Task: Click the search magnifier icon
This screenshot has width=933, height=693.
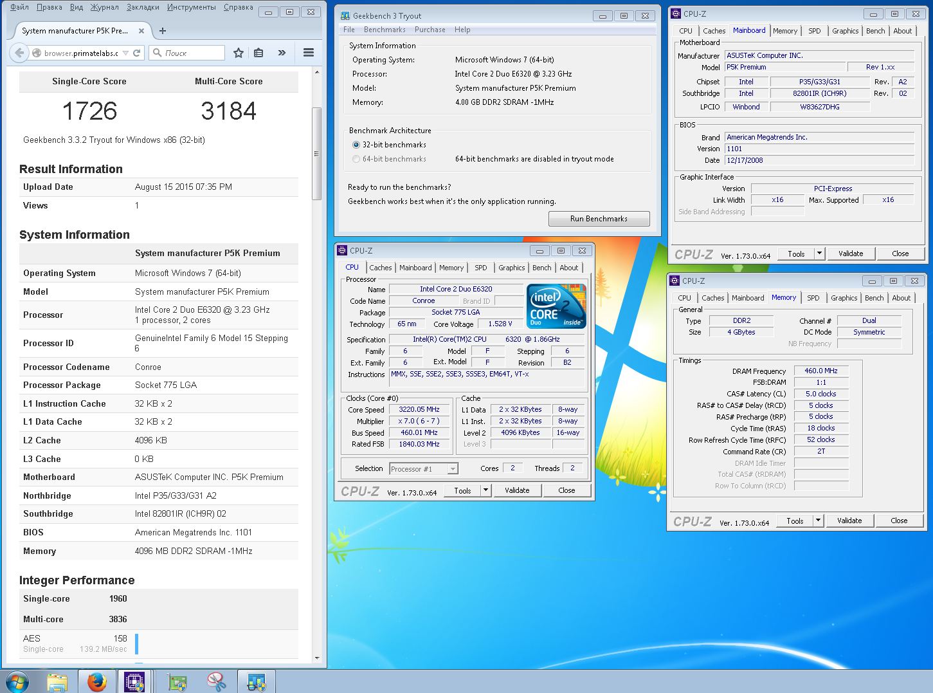Action: tap(157, 53)
